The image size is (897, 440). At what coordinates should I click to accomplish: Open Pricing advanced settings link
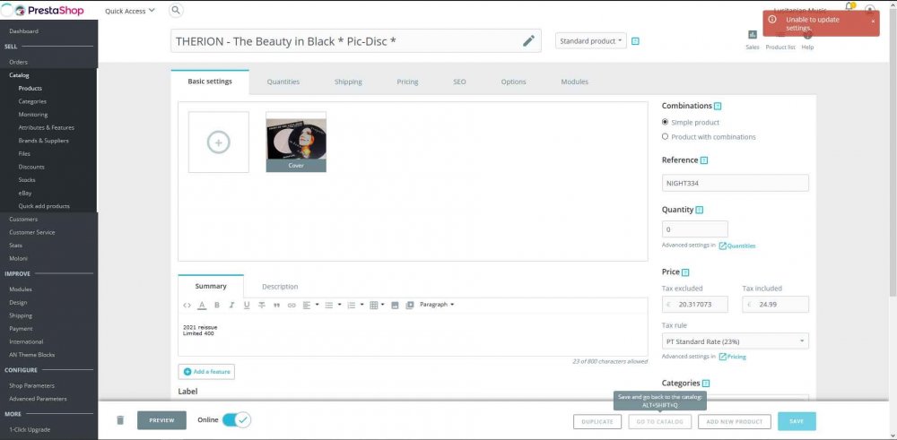(732, 357)
